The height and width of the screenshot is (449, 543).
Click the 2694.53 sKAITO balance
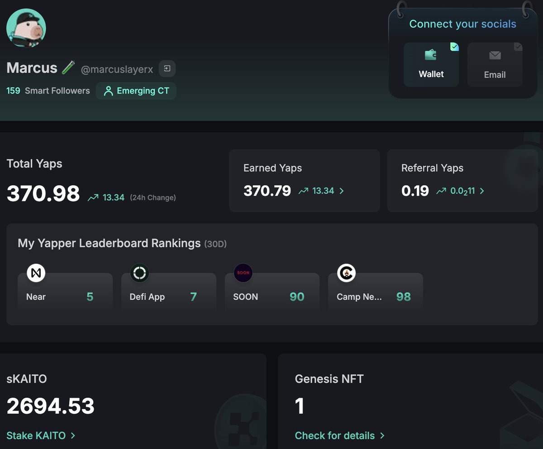click(x=50, y=406)
